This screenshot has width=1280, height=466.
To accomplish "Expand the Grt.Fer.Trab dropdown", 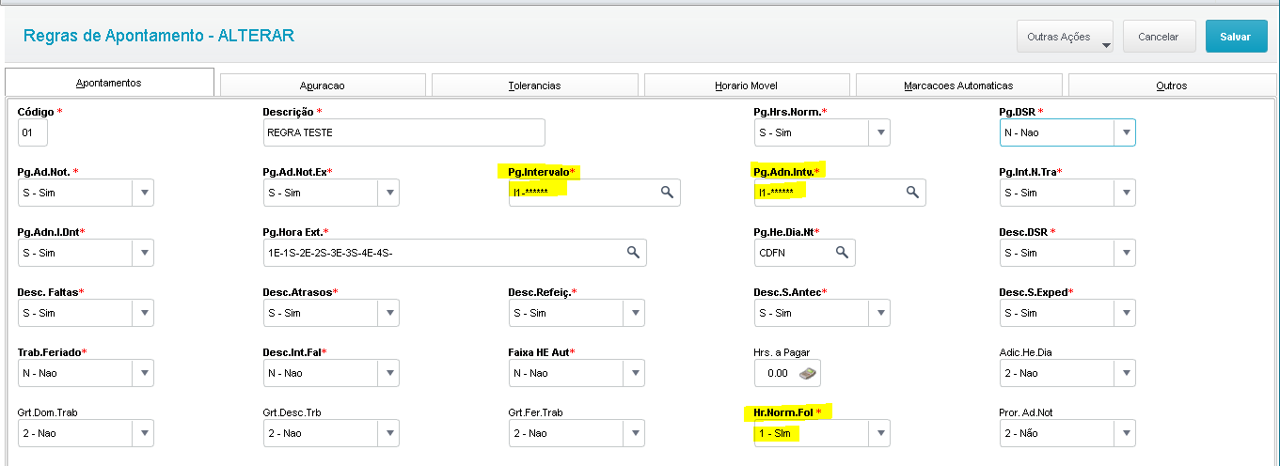I will pyautogui.click(x=634, y=433).
